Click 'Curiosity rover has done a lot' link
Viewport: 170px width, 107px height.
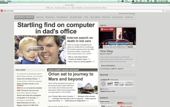68,99
